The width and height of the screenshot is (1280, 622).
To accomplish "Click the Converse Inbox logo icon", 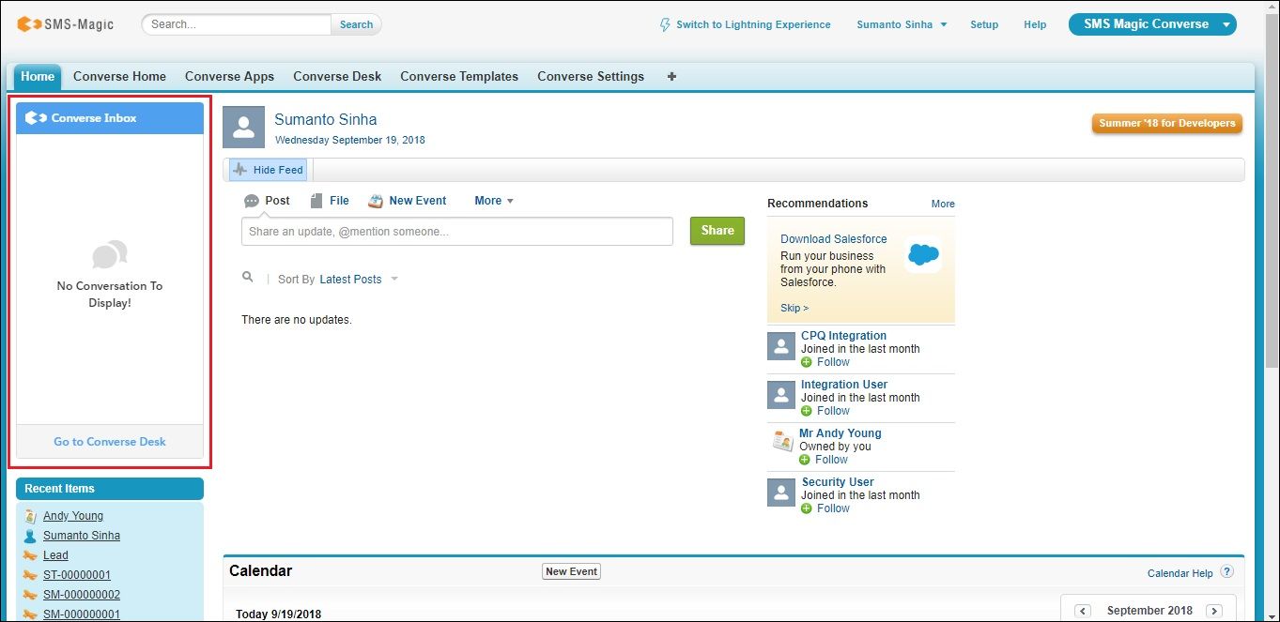I will tap(36, 118).
